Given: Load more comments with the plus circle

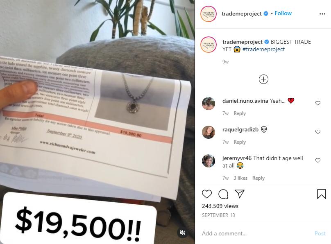Looking at the screenshot, I should click(x=263, y=79).
